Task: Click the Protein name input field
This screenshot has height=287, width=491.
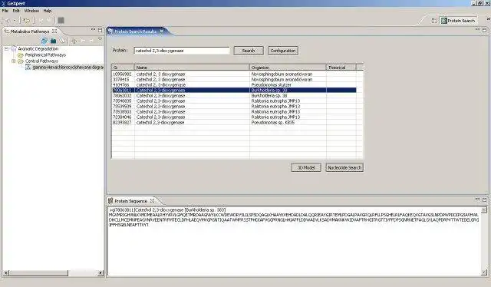Action: pos(182,51)
